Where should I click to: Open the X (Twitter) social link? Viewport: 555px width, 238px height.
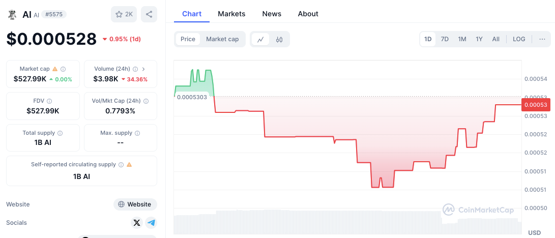[x=136, y=223]
